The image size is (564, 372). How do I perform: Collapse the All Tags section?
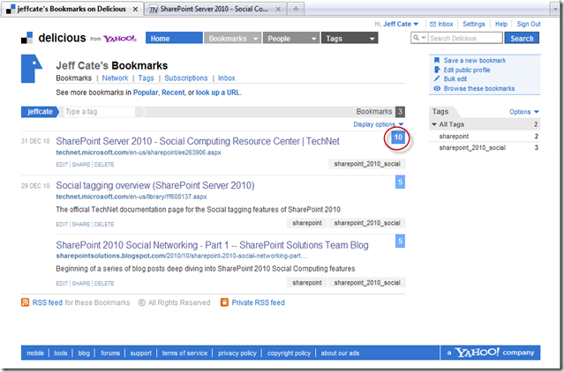click(x=434, y=124)
